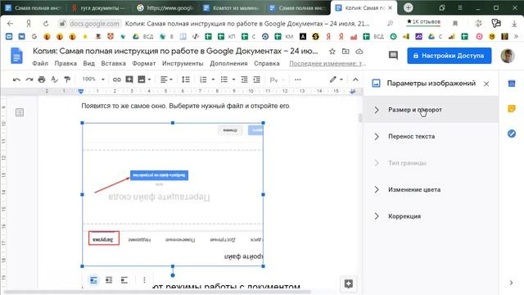Check the cloud save status icon

point(359,52)
